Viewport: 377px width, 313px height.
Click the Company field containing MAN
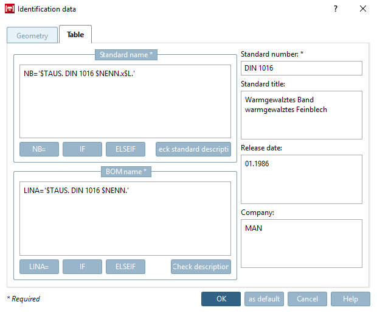click(302, 244)
